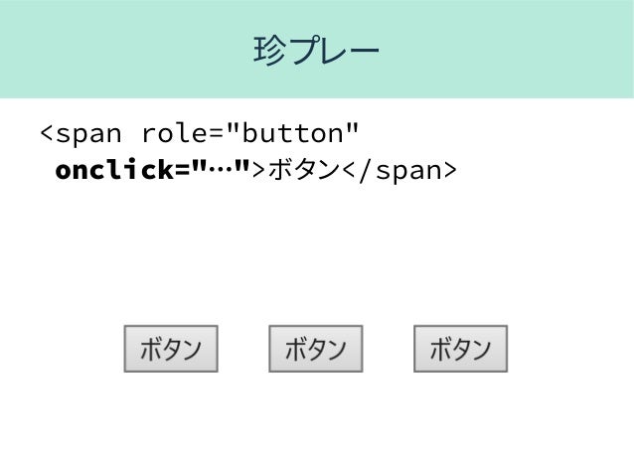The width and height of the screenshot is (634, 476).
Task: Click the 珍プレー slide title
Action: coord(316,51)
